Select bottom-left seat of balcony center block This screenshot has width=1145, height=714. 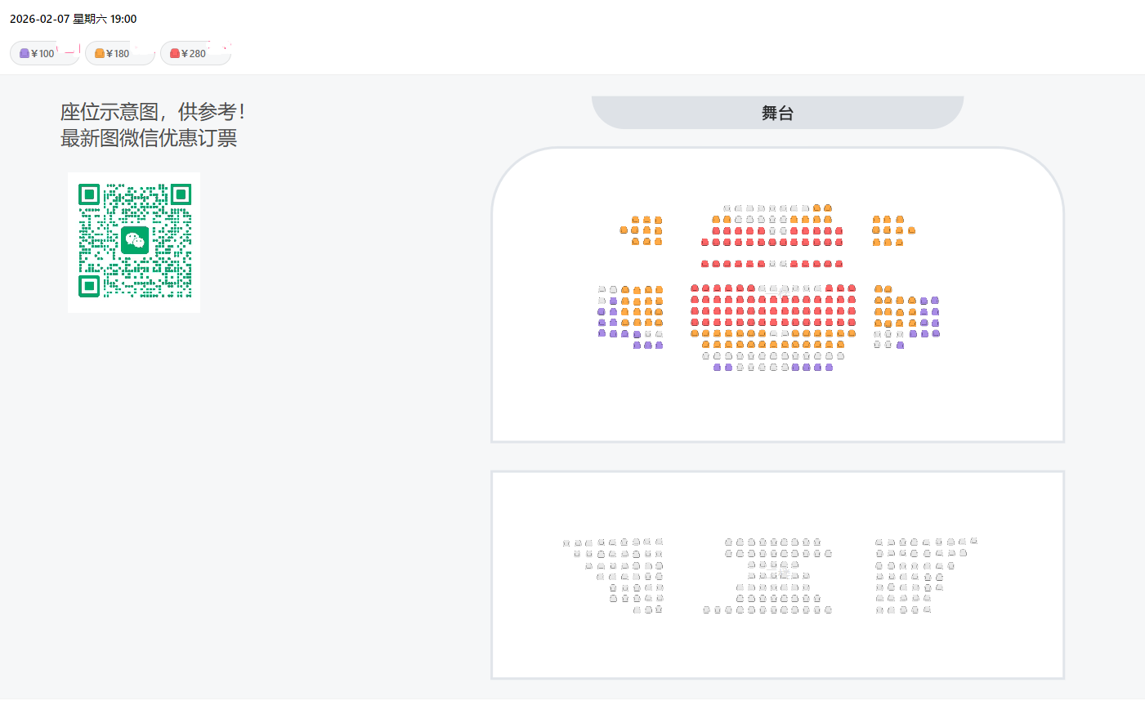(x=707, y=610)
